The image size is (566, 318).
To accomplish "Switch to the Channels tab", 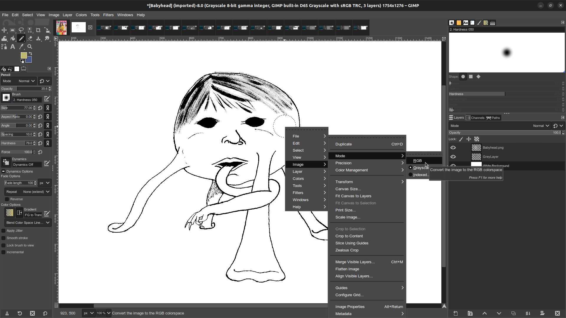I will (x=475, y=117).
